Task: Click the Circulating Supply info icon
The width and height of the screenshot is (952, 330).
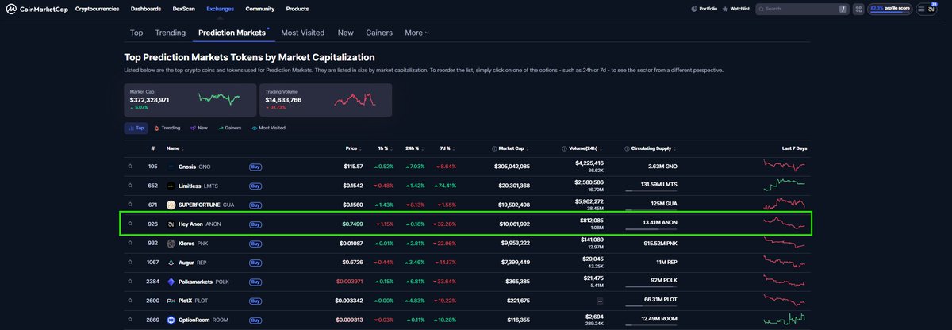Action: click(x=628, y=148)
